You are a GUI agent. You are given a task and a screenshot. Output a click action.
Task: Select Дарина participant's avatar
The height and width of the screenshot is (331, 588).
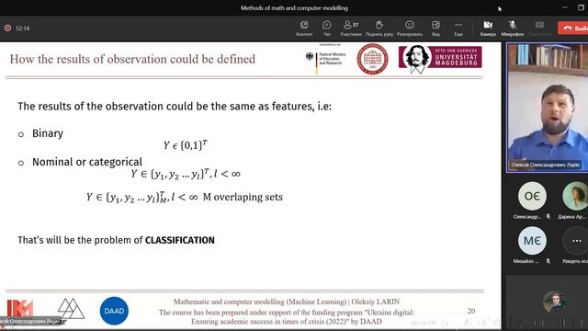pyautogui.click(x=575, y=196)
